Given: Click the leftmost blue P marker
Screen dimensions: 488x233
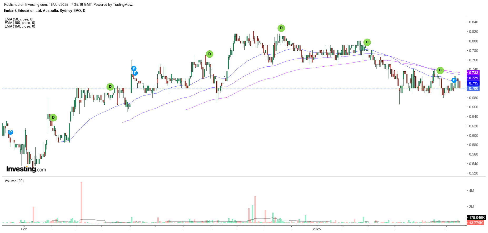Looking at the screenshot, I should click(11, 132).
